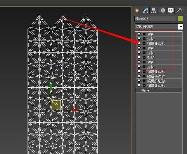Open the Create command panel tab
Viewport: 187px width, 154px height.
coord(137,11)
